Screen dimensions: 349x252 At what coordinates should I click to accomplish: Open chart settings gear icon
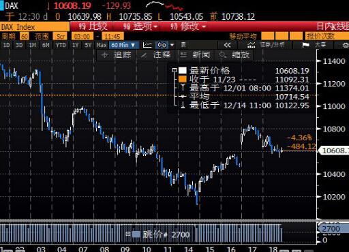coord(346,45)
